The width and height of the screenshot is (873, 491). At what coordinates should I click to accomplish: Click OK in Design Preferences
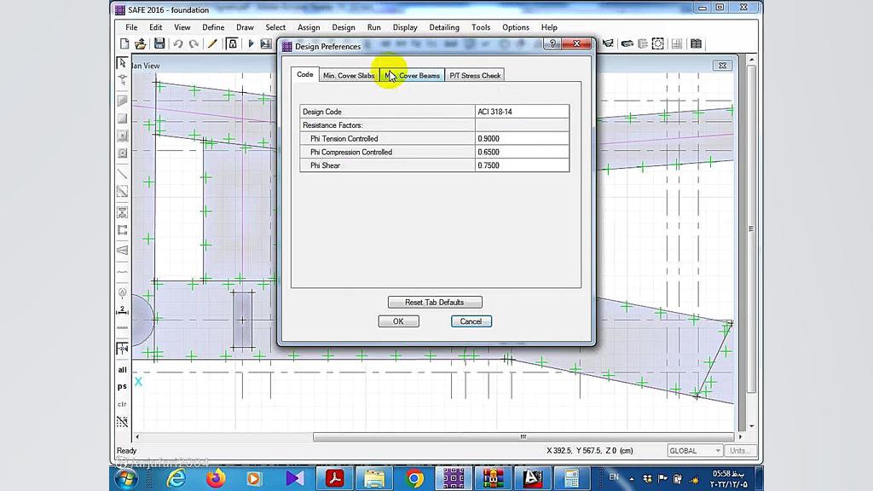coord(399,321)
